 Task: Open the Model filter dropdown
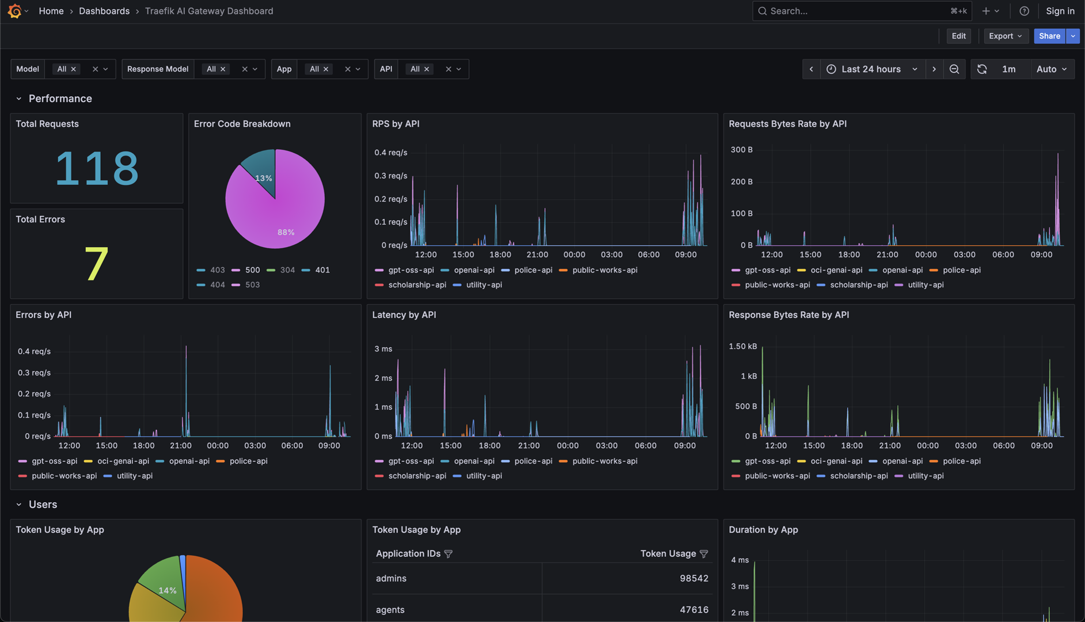[x=106, y=69]
